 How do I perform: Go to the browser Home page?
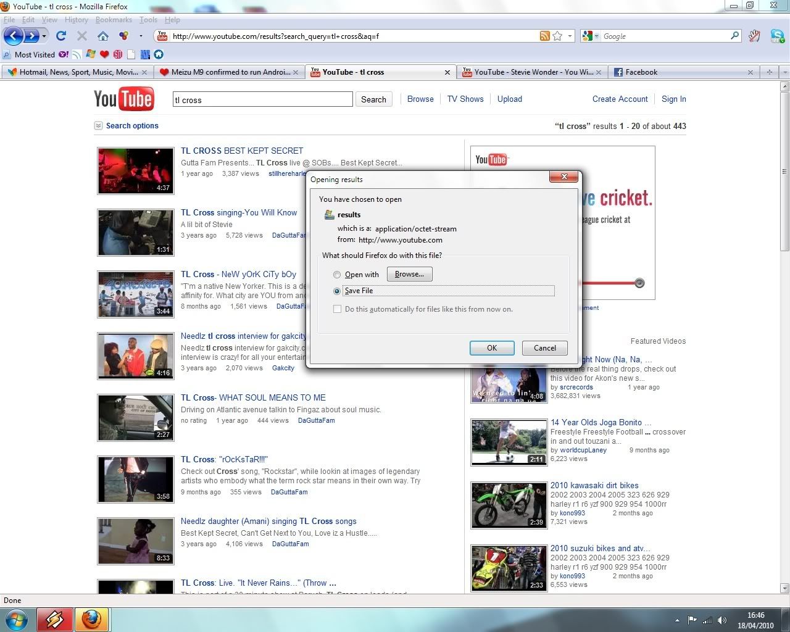click(103, 36)
